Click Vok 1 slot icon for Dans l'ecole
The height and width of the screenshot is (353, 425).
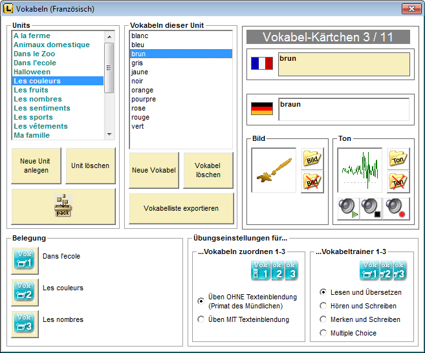[24, 261]
